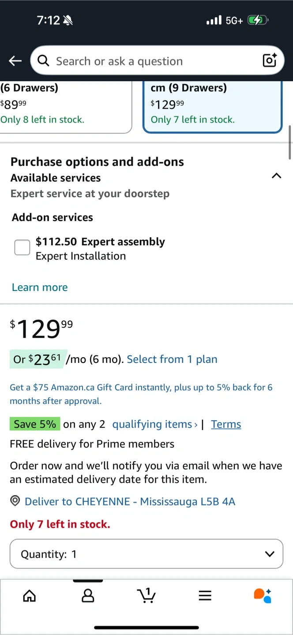
Task: Focus the search or ask field
Action: [150, 61]
